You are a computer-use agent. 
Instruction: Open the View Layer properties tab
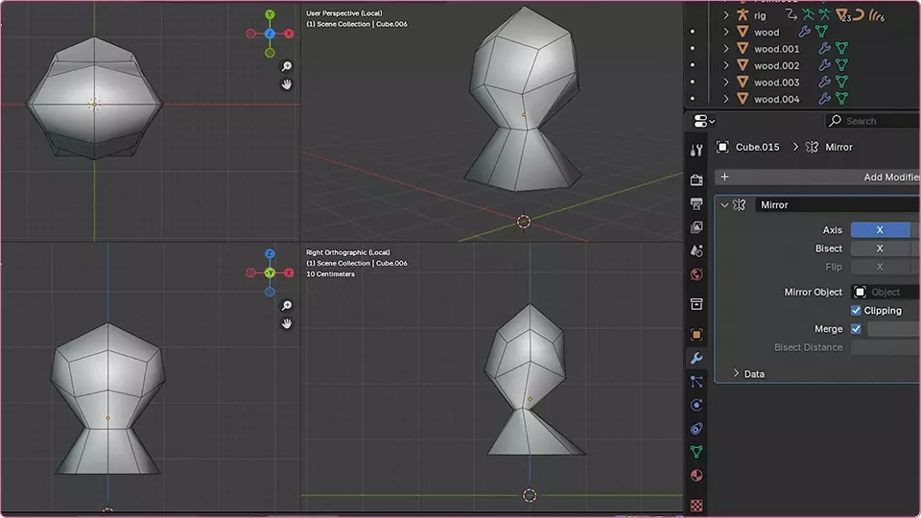(x=697, y=227)
